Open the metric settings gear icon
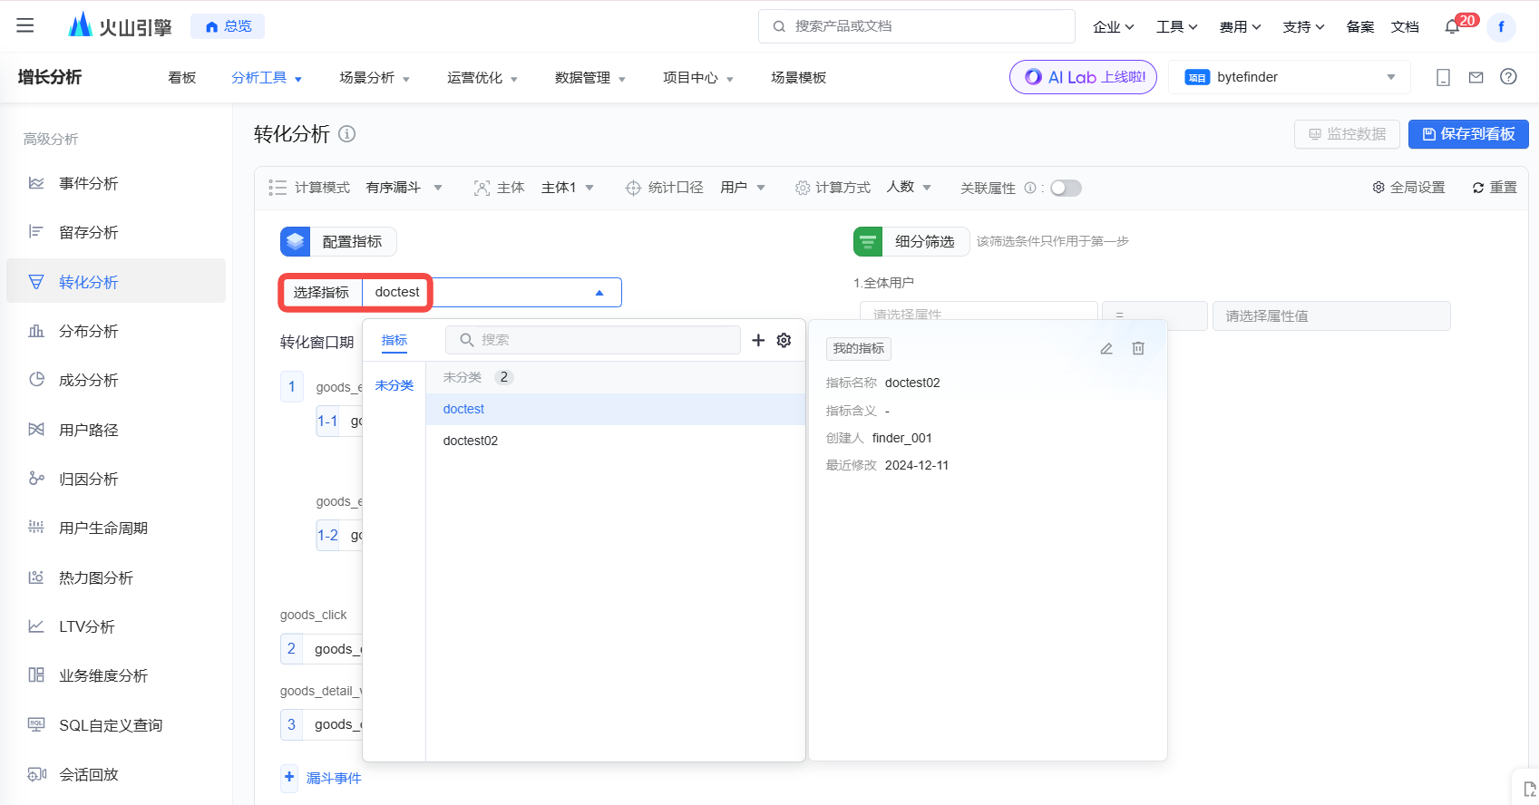Screen dimensions: 1539x805 (x=784, y=340)
